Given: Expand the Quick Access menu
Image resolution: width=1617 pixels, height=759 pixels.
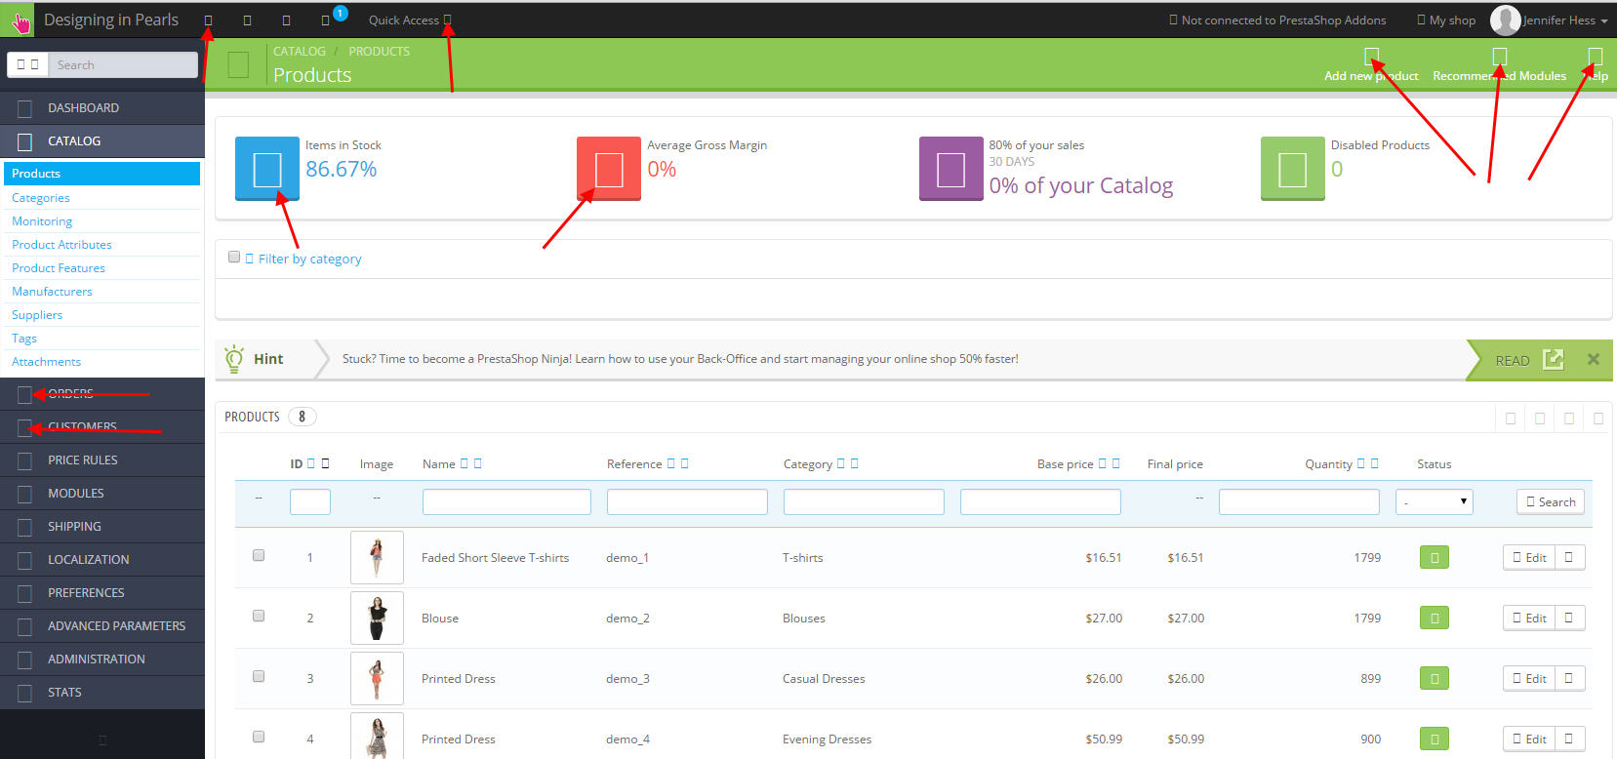Looking at the screenshot, I should tap(410, 20).
